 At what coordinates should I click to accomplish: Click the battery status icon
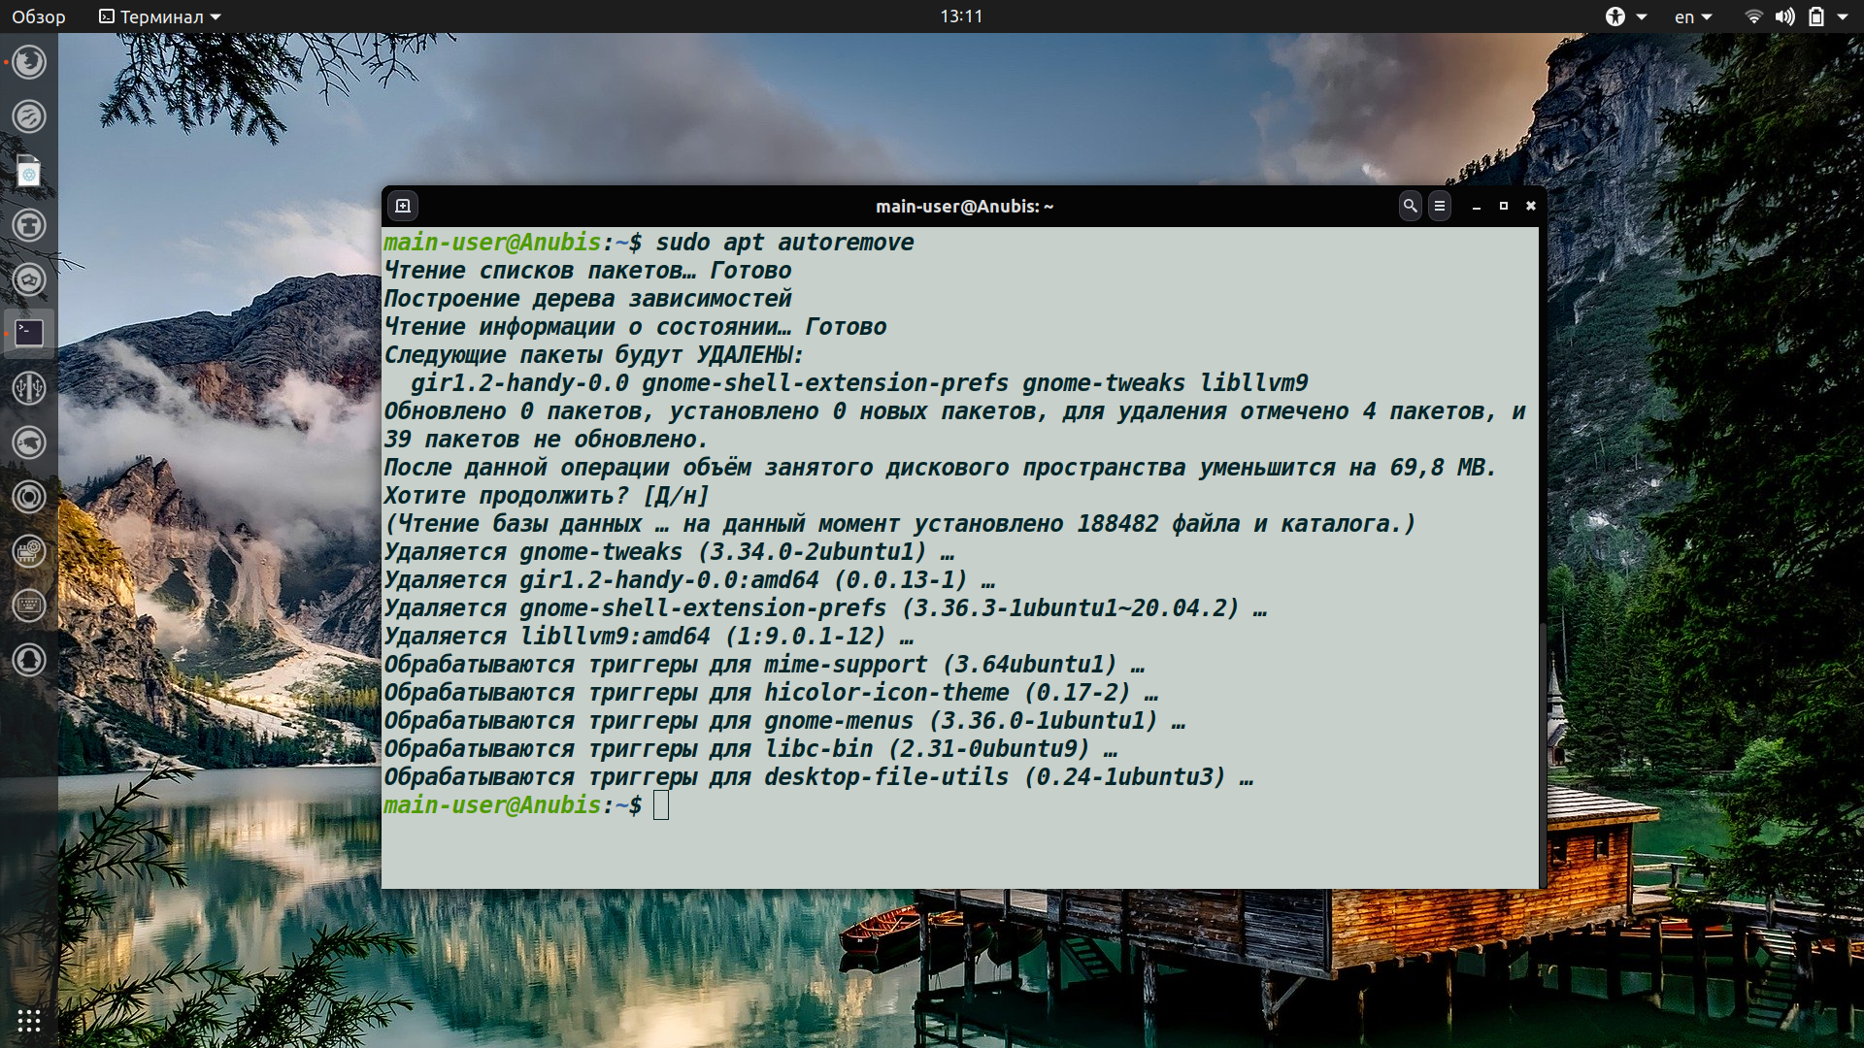(1815, 16)
